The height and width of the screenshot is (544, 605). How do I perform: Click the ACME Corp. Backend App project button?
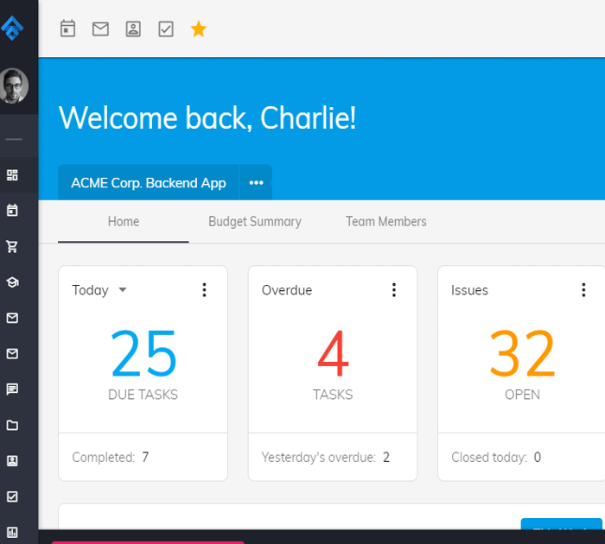coord(149,183)
